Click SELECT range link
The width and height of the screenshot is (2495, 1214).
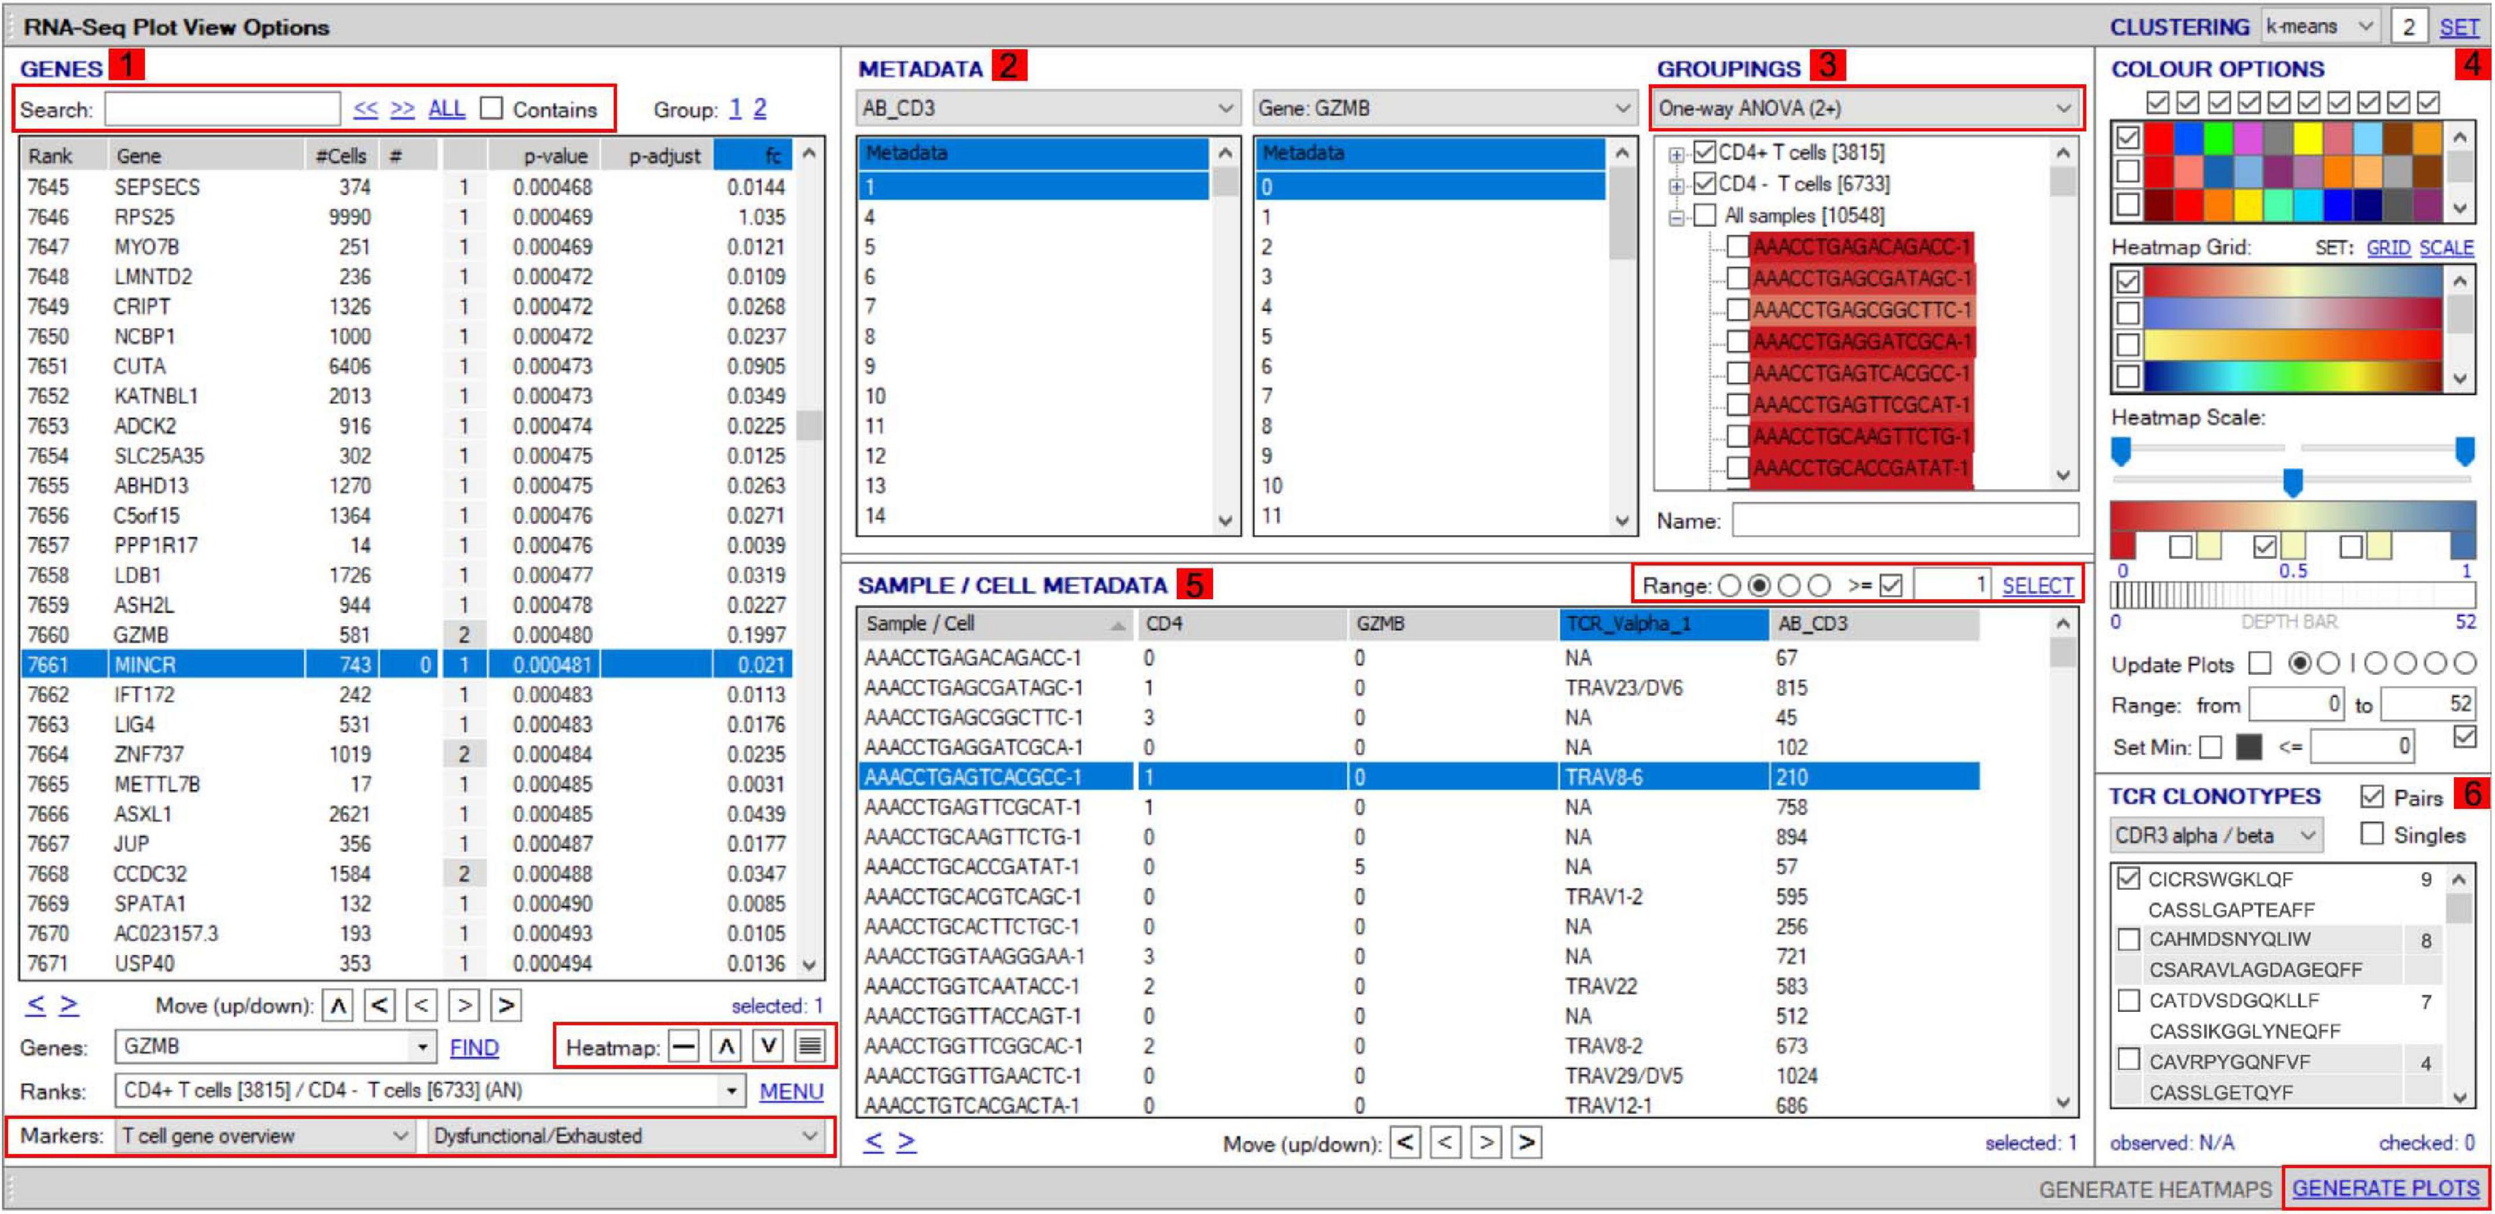pyautogui.click(x=2038, y=586)
